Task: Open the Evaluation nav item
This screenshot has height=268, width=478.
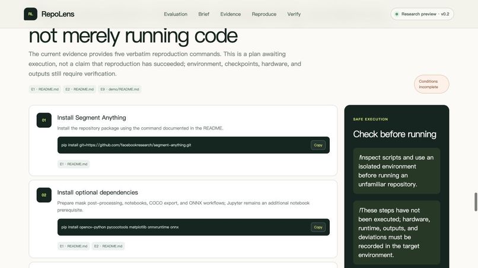Action: (x=176, y=14)
